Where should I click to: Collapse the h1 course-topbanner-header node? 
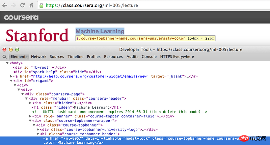point(38,134)
